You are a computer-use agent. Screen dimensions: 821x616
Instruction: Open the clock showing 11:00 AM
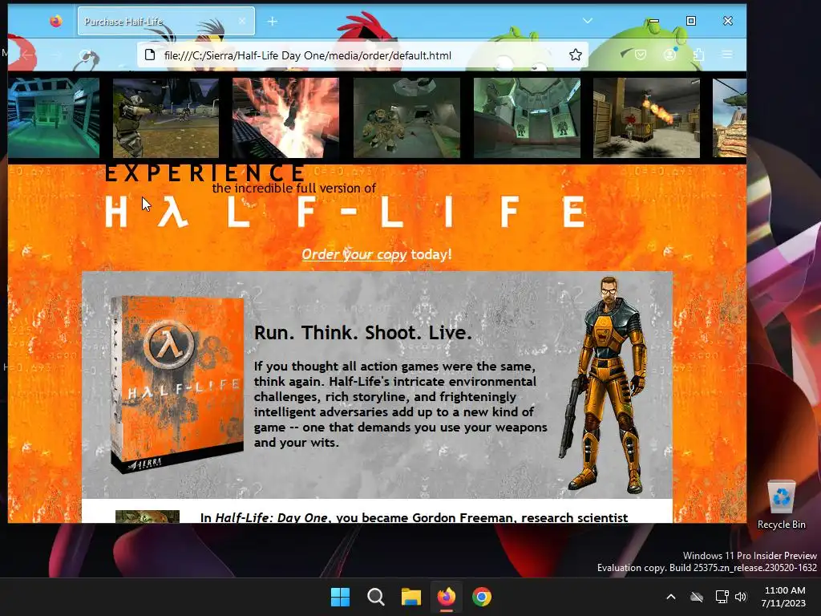[784, 597]
